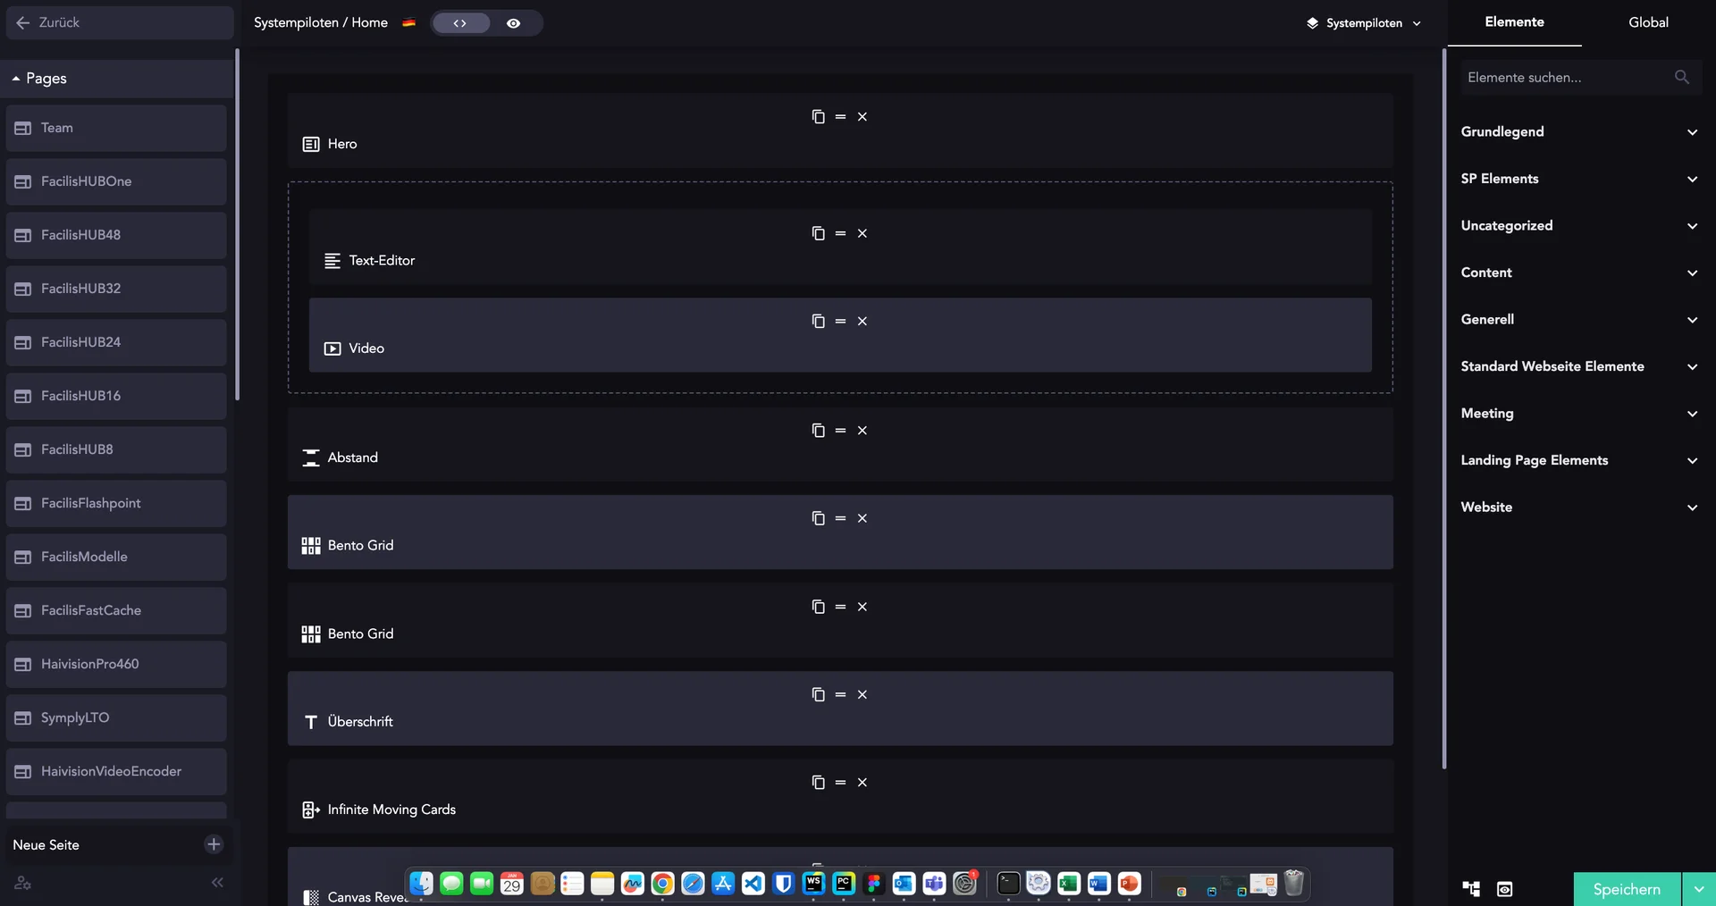The width and height of the screenshot is (1716, 906).
Task: Click the search magnifier icon
Action: point(1682,78)
